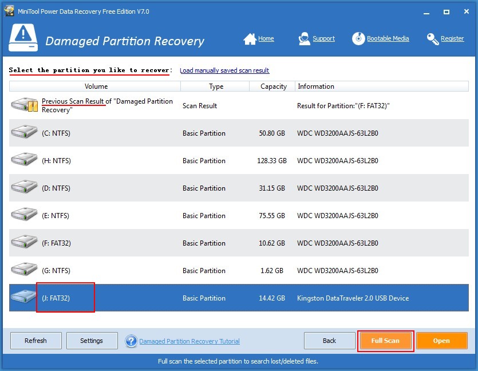Click the Information column header
Screen dimensions: 478x371
(x=382, y=86)
